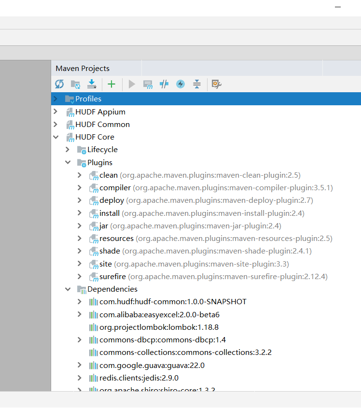Click Reimport All Maven Projects icon
Screen dimensions: 361x409
[59, 85]
